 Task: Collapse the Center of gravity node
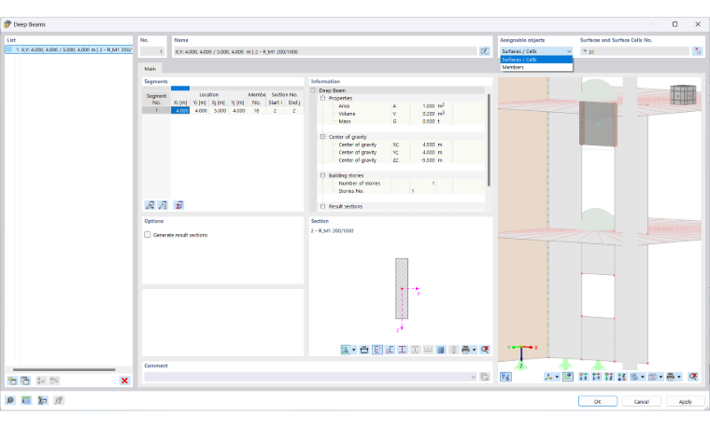coord(323,137)
